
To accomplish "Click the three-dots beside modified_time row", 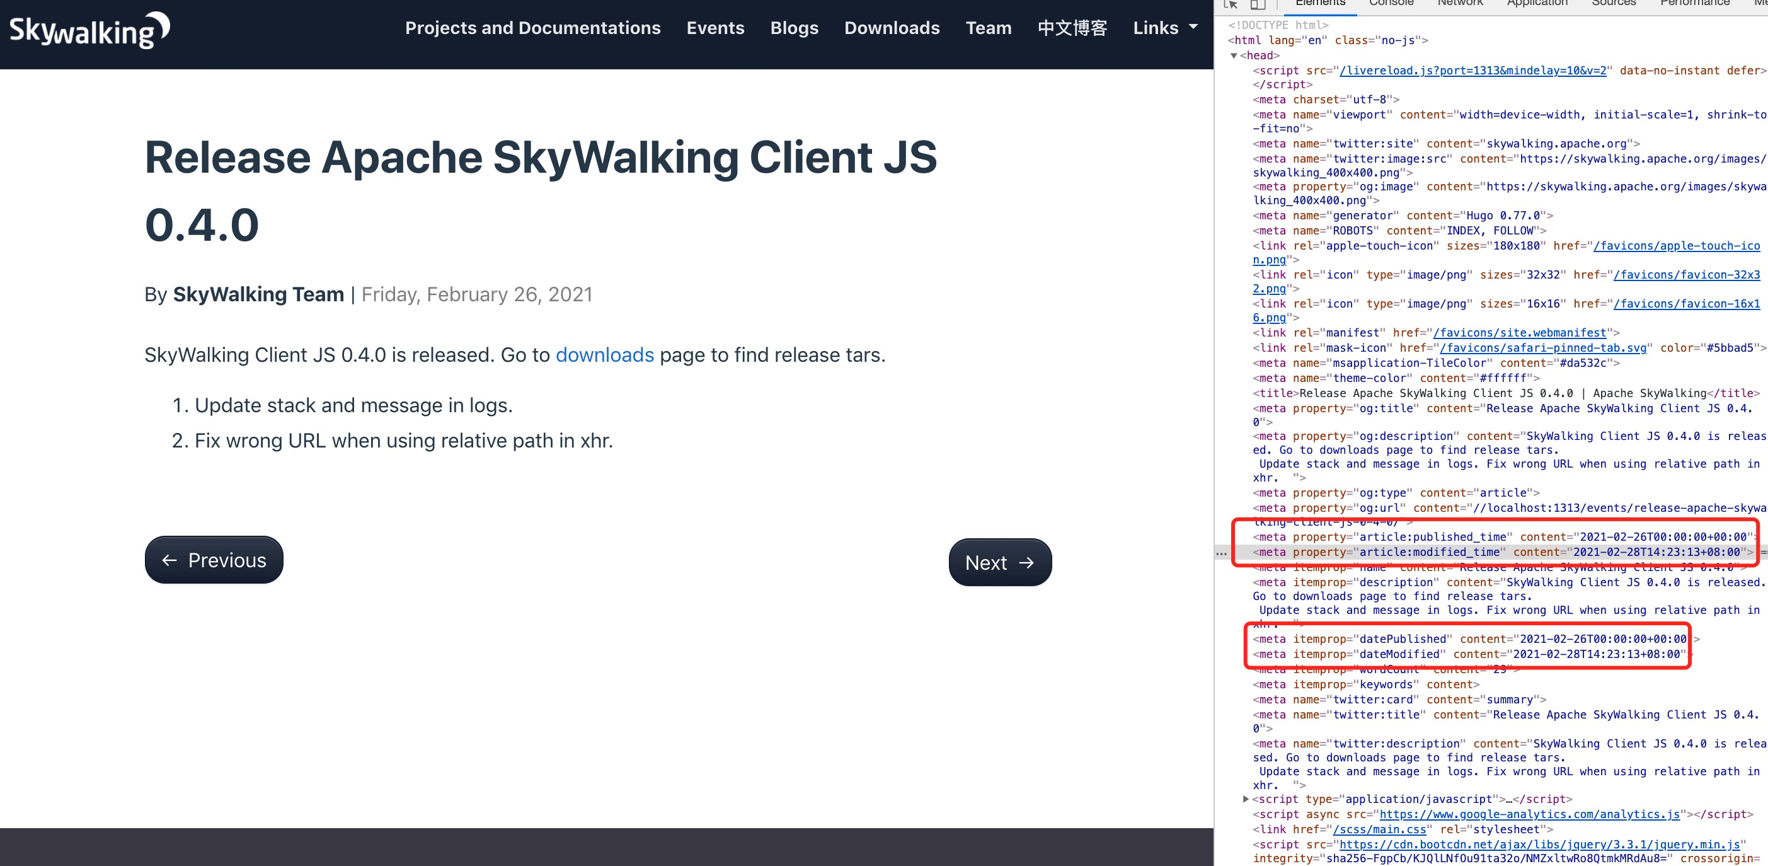I will (x=1221, y=553).
